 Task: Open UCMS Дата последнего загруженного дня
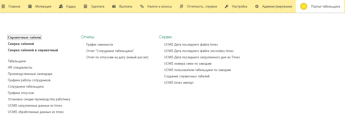202,57
